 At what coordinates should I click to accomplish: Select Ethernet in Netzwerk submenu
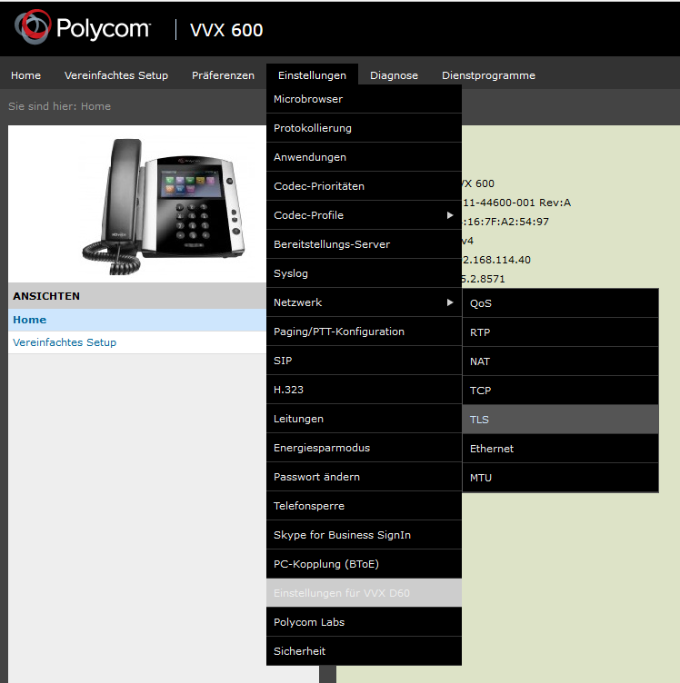(x=560, y=449)
